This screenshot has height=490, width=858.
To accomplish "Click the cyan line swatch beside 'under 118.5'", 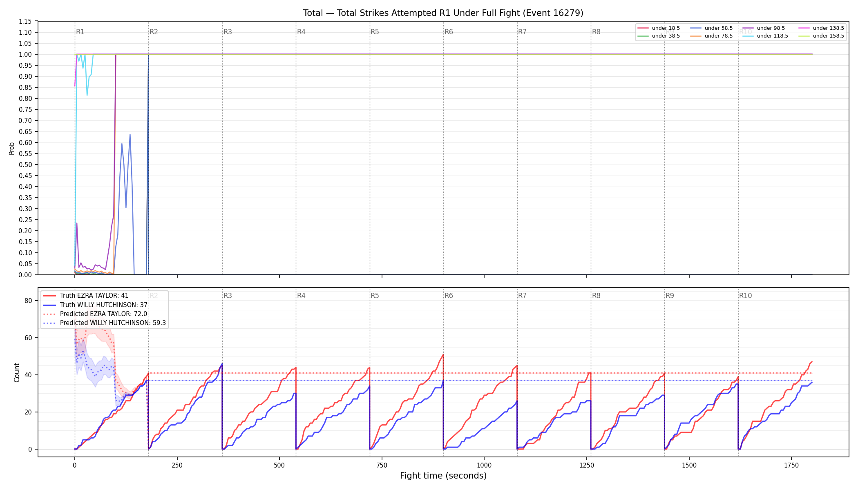I will pyautogui.click(x=748, y=36).
